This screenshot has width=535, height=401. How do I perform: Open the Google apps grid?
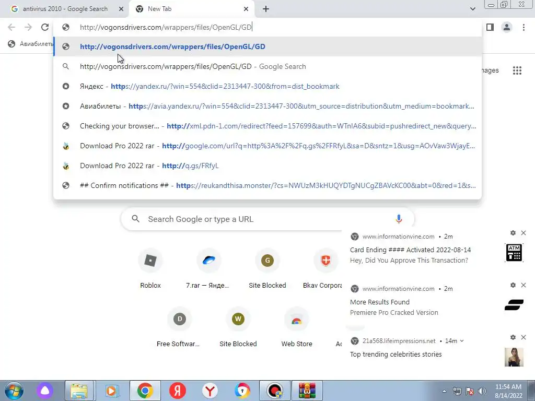517,70
